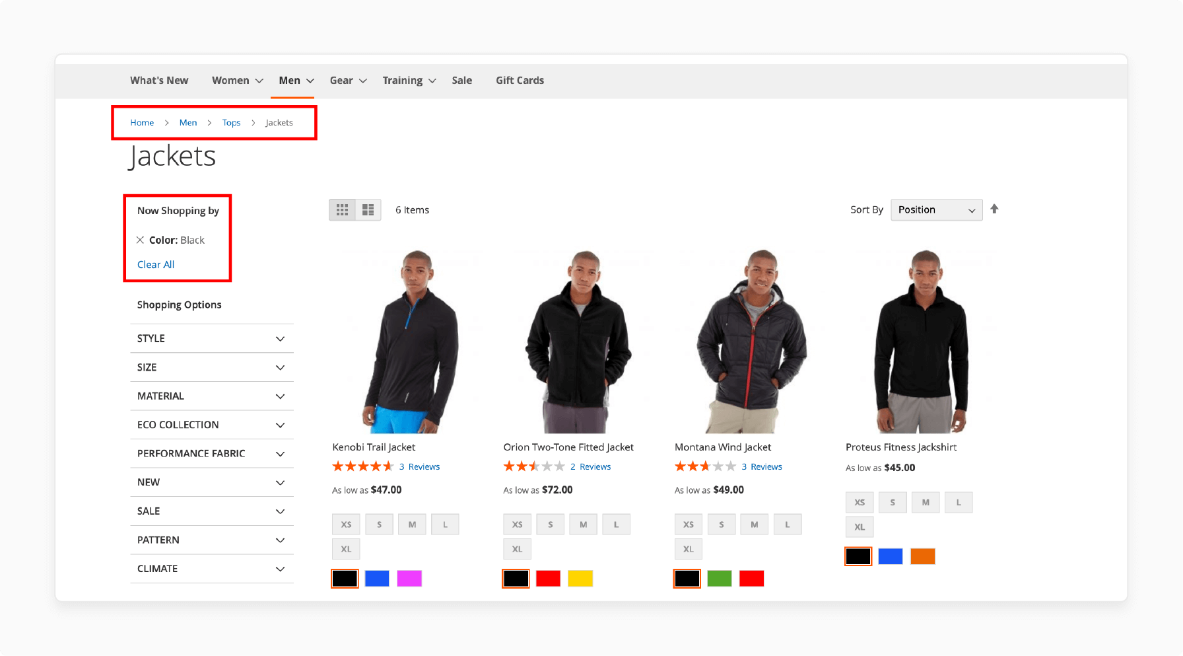
Task: Choose size M for Montana Wind Jacket
Action: click(x=755, y=525)
